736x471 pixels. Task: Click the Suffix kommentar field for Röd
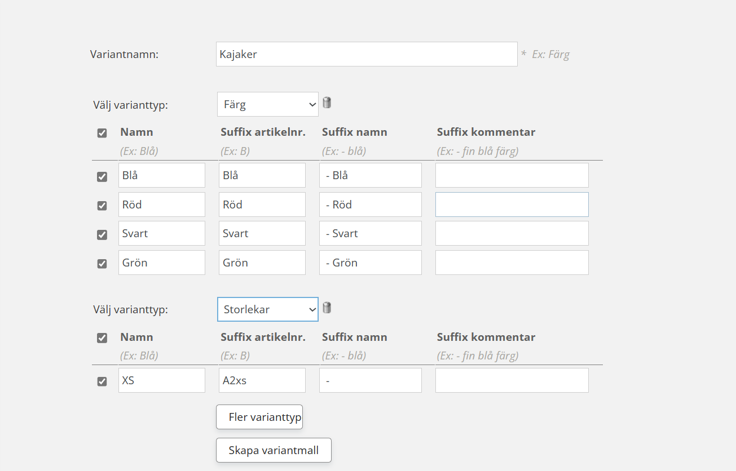click(512, 205)
